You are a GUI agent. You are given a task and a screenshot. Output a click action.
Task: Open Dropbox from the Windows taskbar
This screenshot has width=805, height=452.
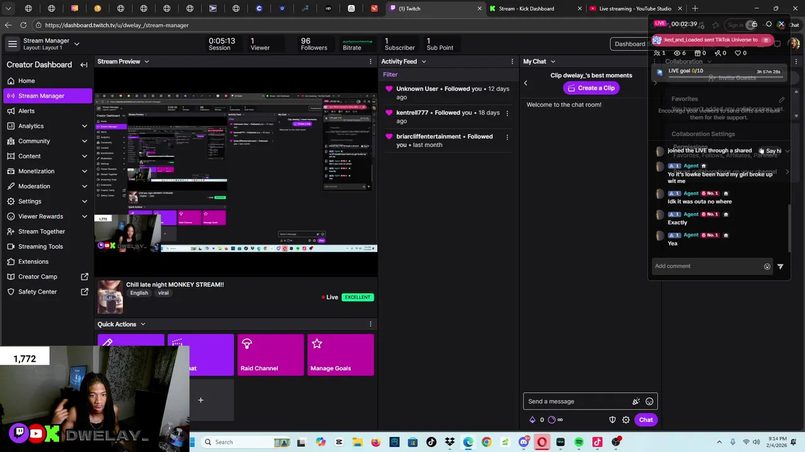click(x=450, y=442)
